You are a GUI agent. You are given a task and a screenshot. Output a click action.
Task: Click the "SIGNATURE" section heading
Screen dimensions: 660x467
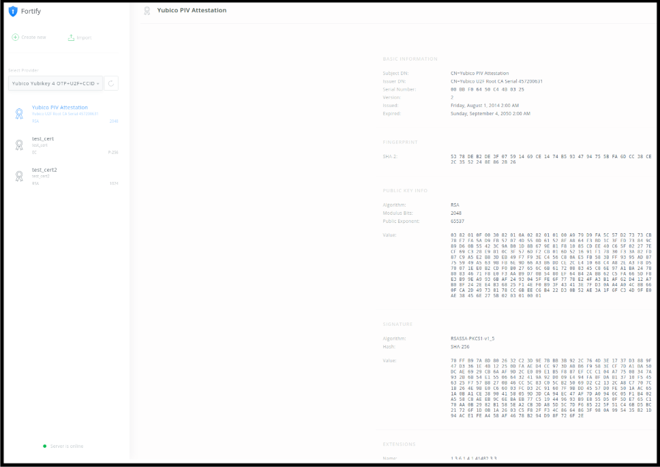pos(397,325)
